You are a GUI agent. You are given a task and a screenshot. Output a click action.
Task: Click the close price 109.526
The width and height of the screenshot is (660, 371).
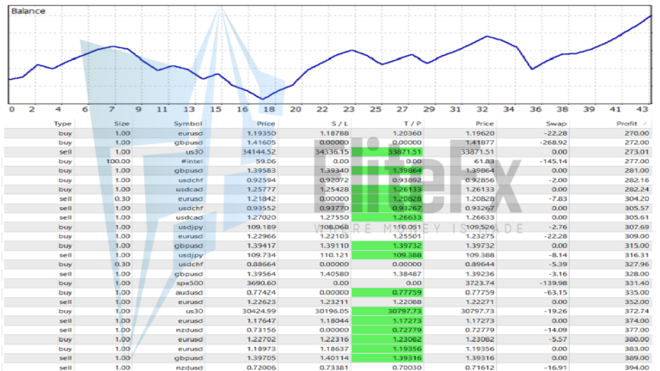[x=480, y=227]
